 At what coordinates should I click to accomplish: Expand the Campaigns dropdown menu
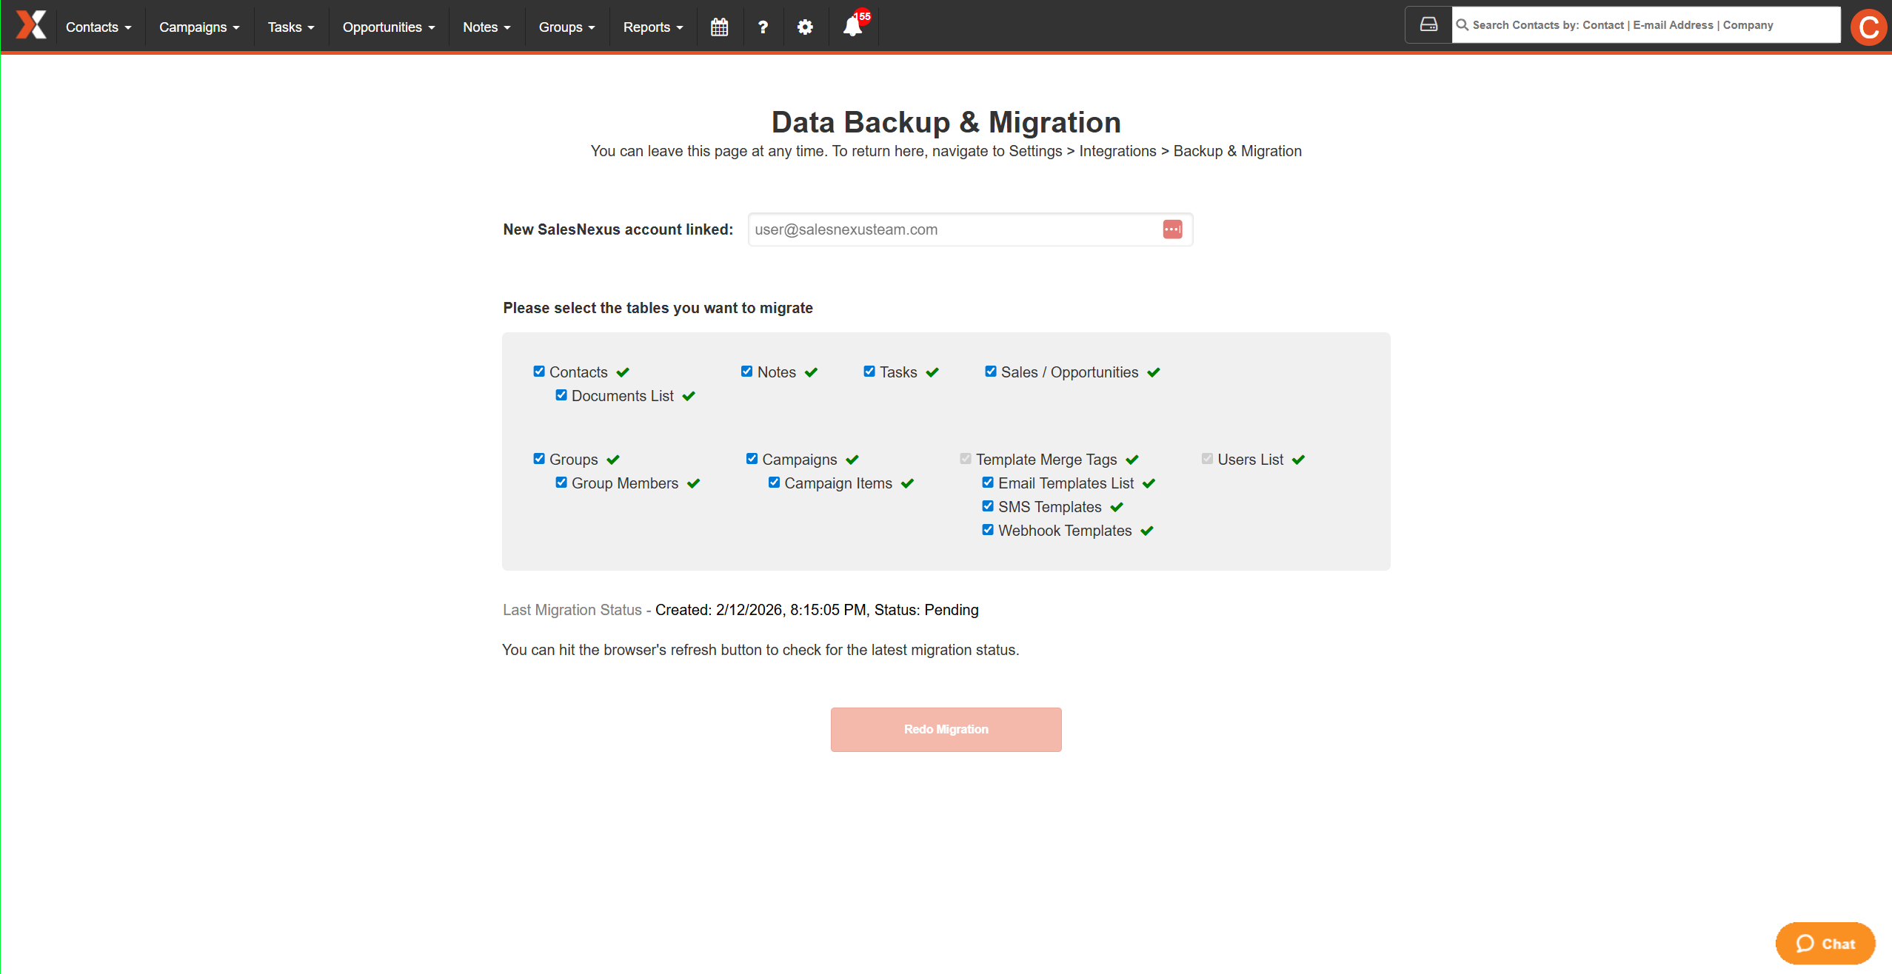click(199, 27)
